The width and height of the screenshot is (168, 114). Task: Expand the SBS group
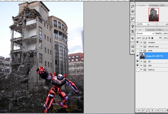point(141,65)
